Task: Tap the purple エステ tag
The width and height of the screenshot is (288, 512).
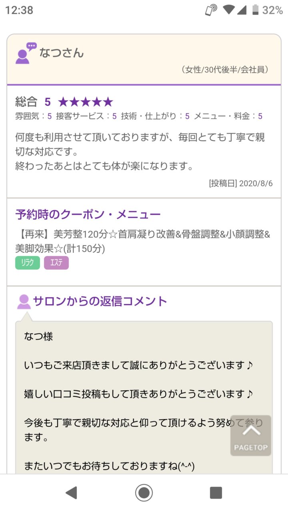Action: tap(56, 263)
